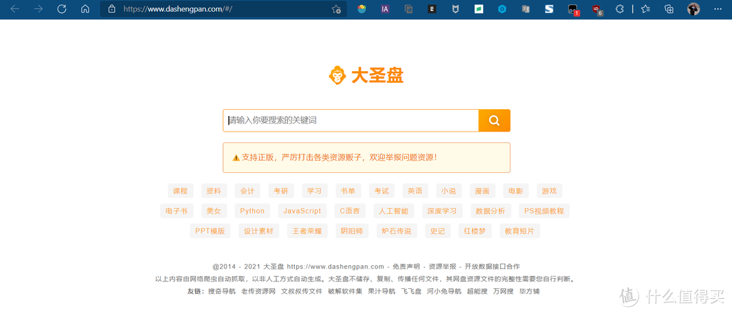Select the PS视频教程 tag

[x=544, y=211]
